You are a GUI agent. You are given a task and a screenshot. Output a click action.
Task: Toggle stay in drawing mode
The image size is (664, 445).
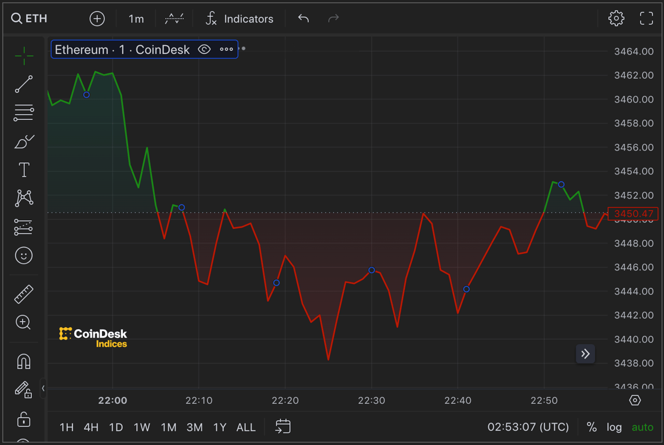24,390
